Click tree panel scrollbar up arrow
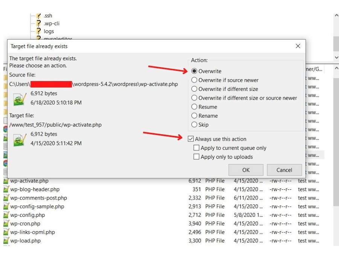 336,15
